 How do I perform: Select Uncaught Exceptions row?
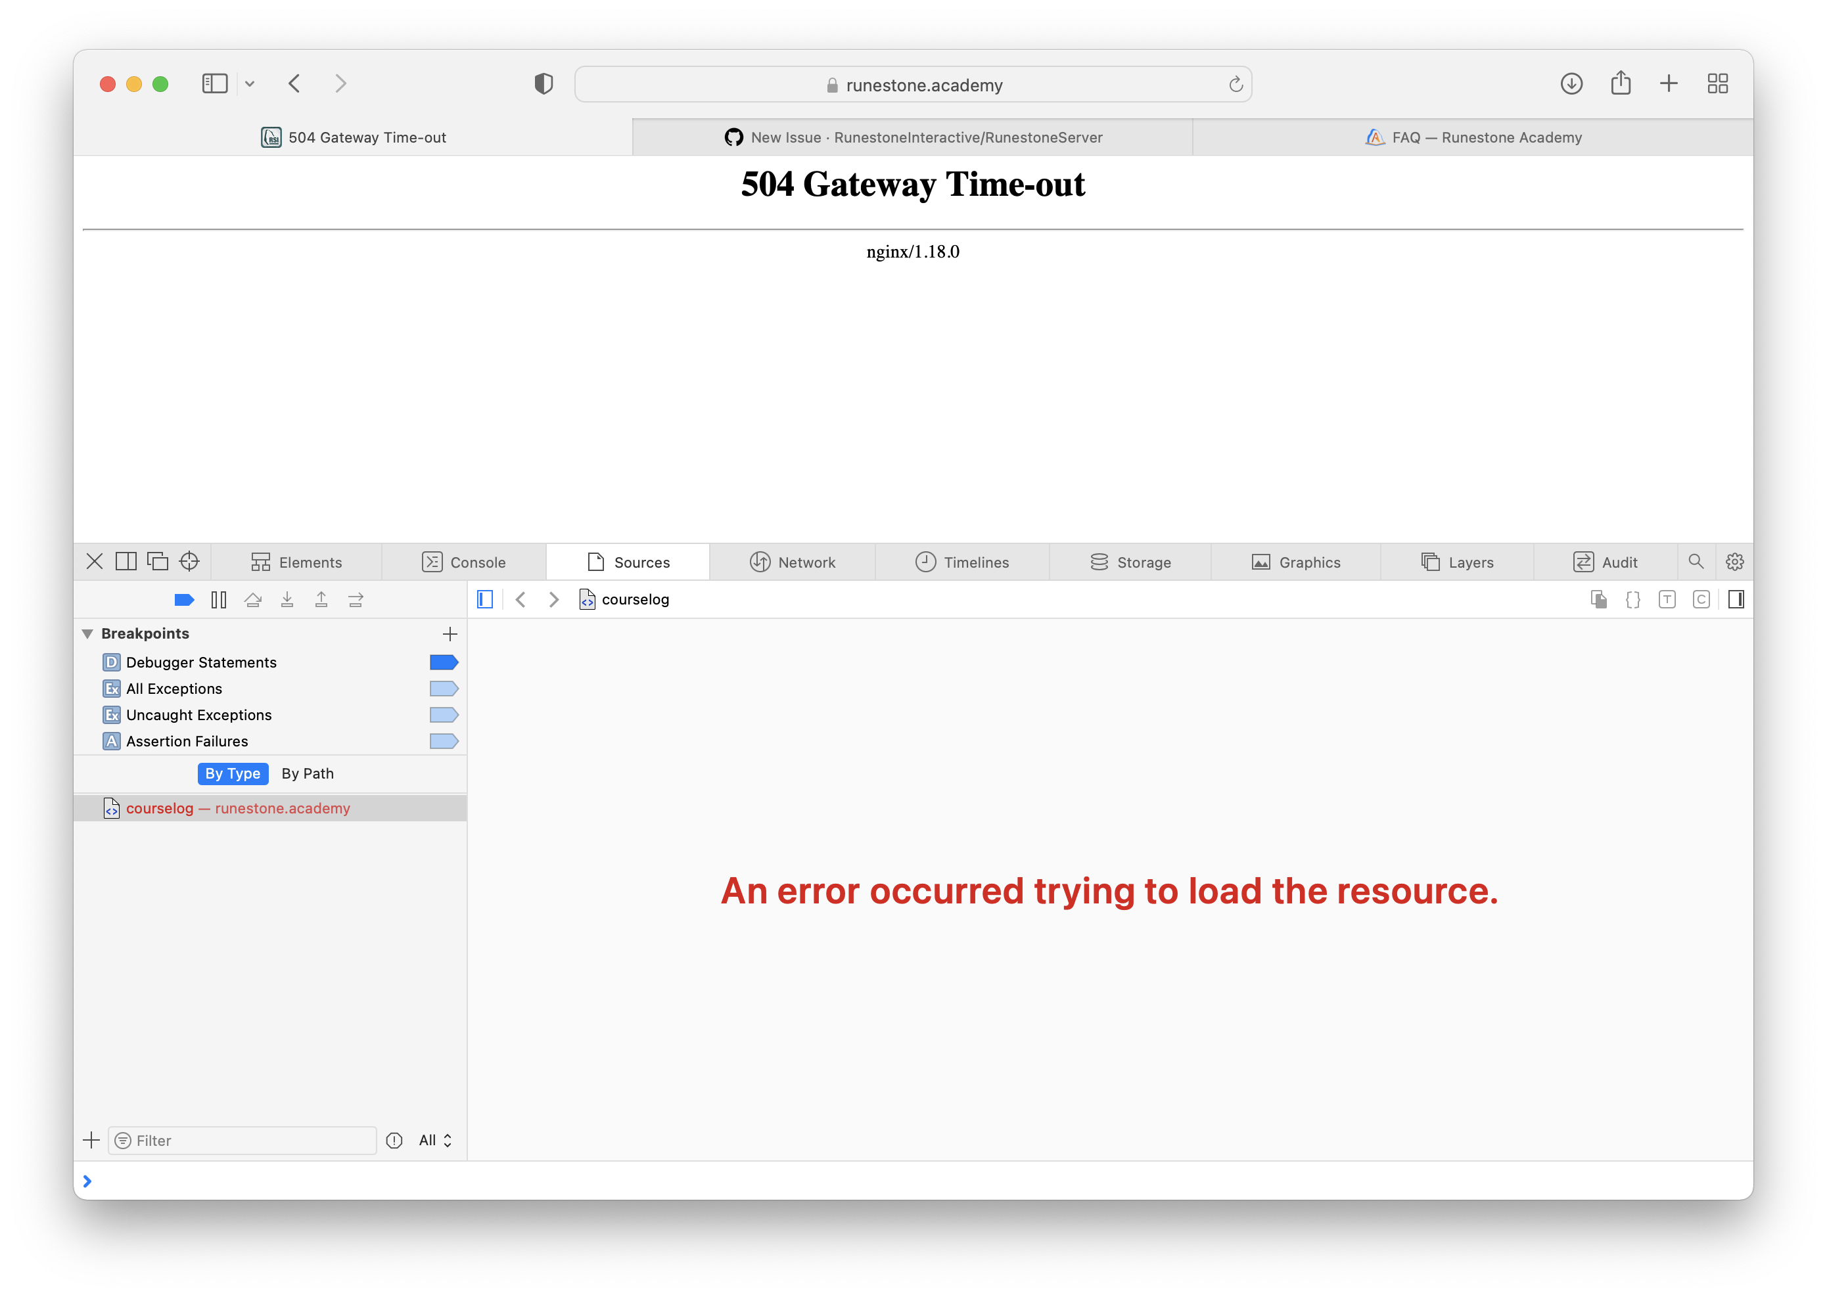tap(270, 715)
